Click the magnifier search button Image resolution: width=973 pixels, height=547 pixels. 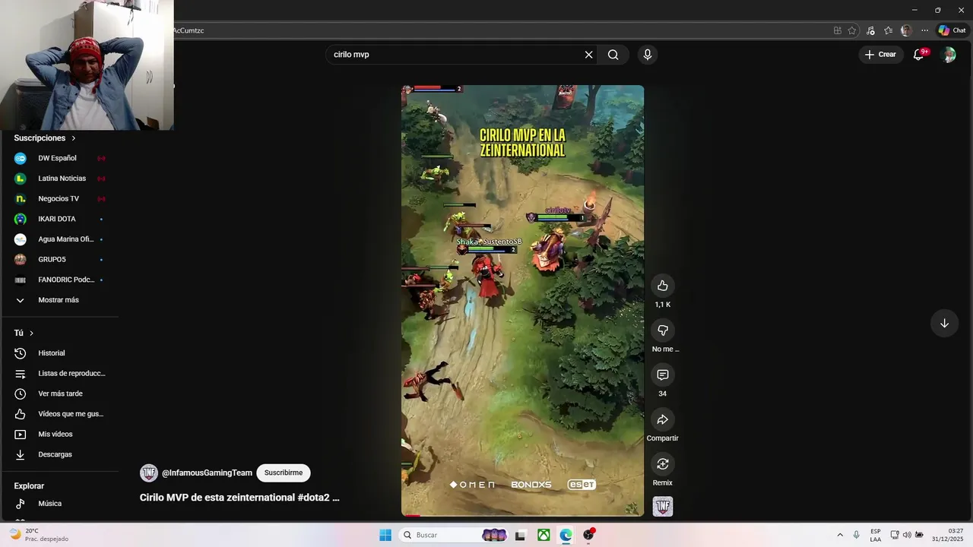613,55
